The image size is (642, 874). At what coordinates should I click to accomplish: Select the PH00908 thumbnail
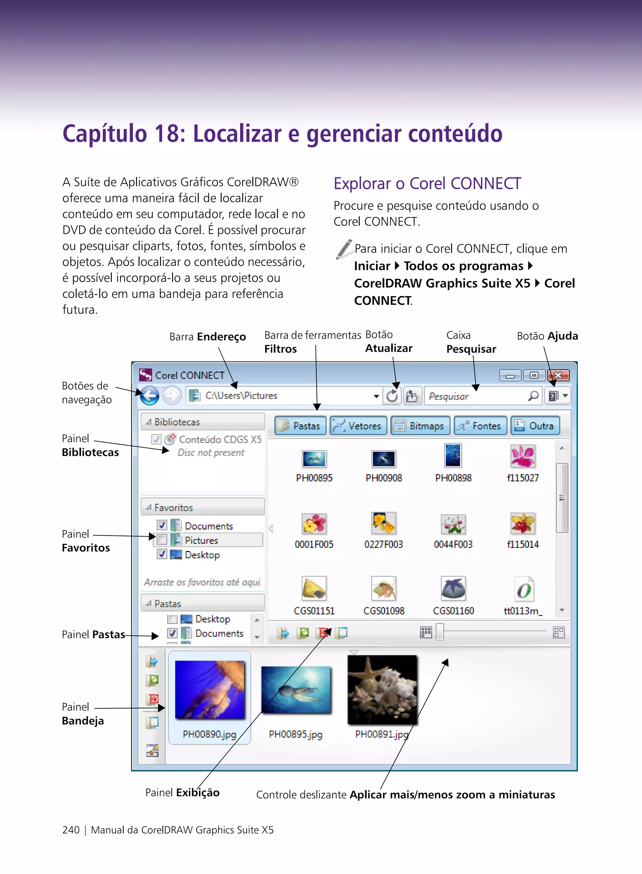point(384,459)
